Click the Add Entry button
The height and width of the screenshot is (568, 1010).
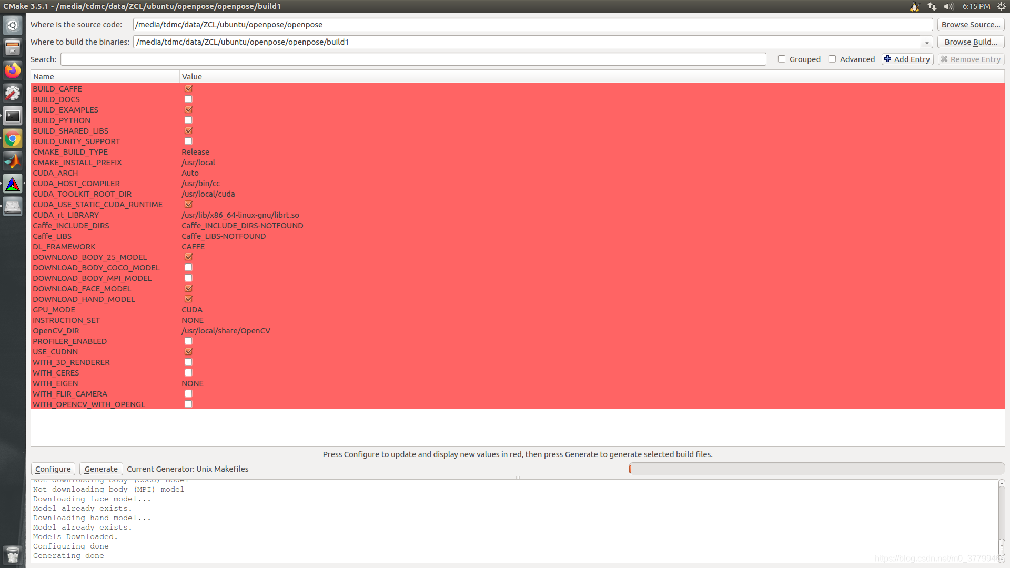(x=907, y=59)
